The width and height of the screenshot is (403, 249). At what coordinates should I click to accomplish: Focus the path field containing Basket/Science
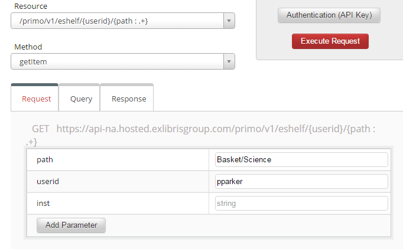[301, 159]
